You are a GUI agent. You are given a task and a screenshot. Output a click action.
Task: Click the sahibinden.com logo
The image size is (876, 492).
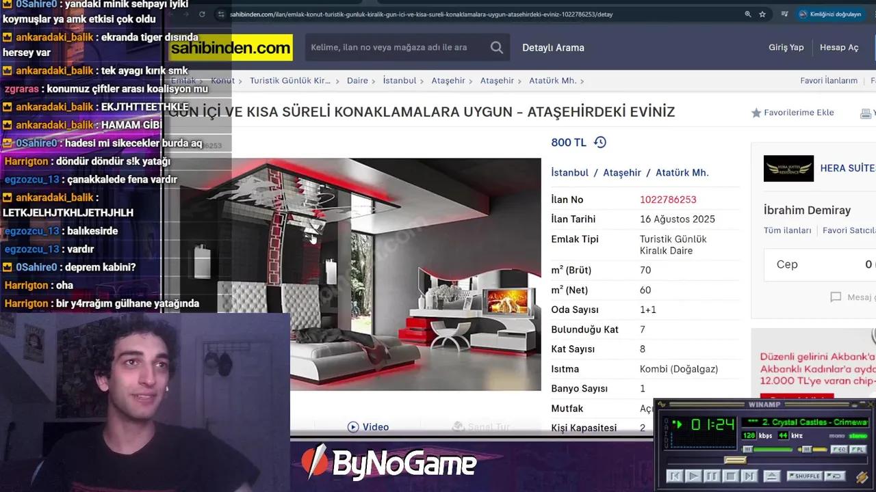[x=231, y=48]
